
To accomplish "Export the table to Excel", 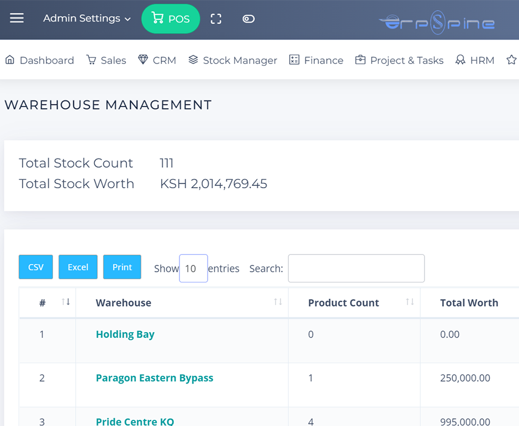I will click(x=78, y=267).
